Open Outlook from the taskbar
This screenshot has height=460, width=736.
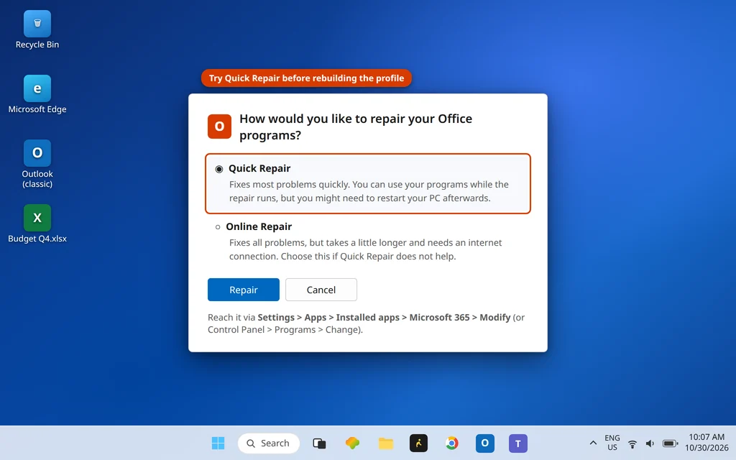pyautogui.click(x=485, y=443)
